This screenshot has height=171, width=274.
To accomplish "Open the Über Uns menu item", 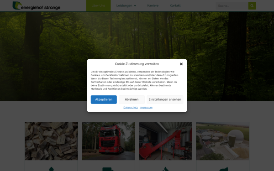I will 98,5.
